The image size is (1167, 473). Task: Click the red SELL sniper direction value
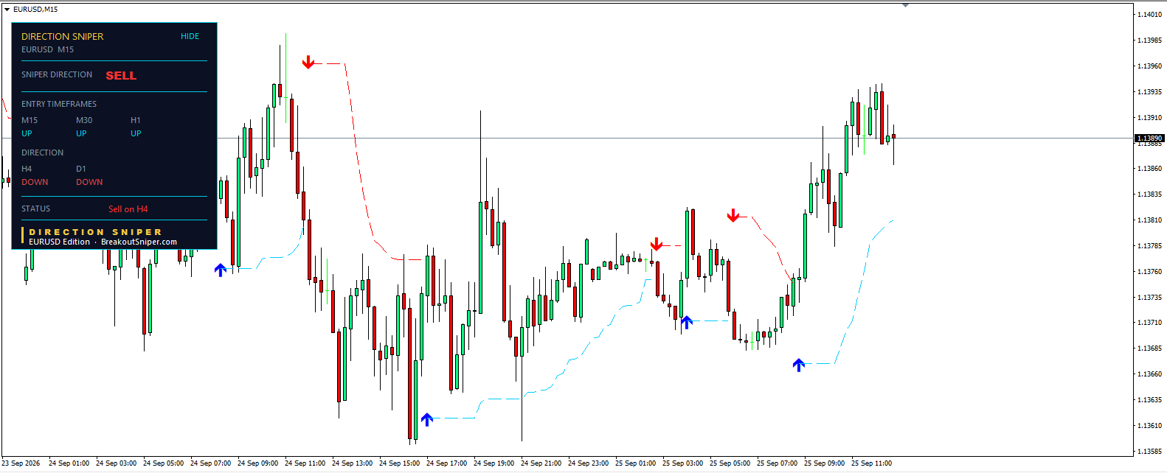pyautogui.click(x=121, y=75)
